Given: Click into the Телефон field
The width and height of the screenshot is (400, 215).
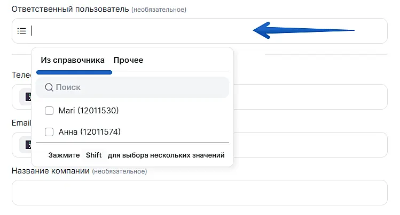Looking at the screenshot, I should (310, 96).
